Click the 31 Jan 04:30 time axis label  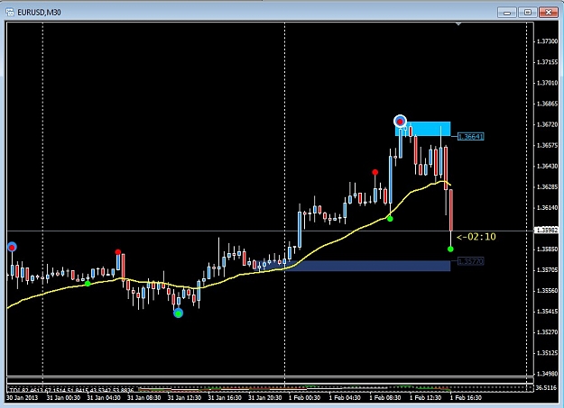(x=104, y=398)
